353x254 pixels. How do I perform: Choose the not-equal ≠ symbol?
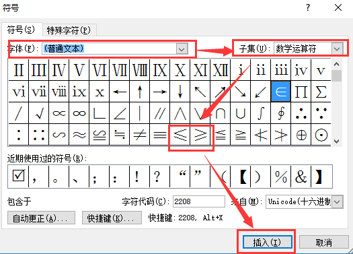pyautogui.click(x=140, y=135)
